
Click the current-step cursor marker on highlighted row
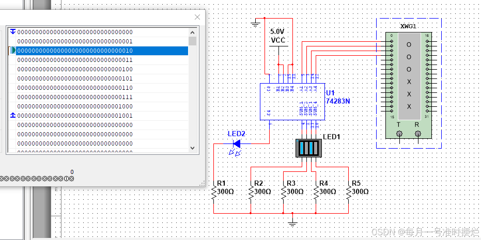pos(12,51)
